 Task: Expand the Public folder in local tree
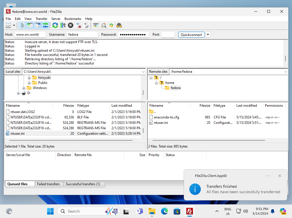tap(29, 83)
